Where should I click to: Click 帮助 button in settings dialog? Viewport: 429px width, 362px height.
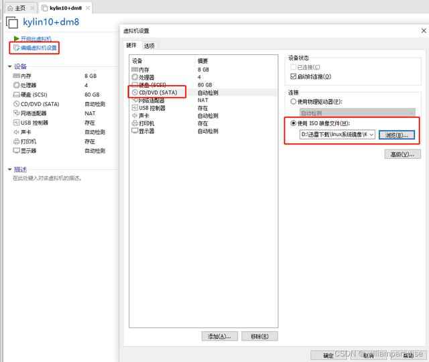click(408, 355)
